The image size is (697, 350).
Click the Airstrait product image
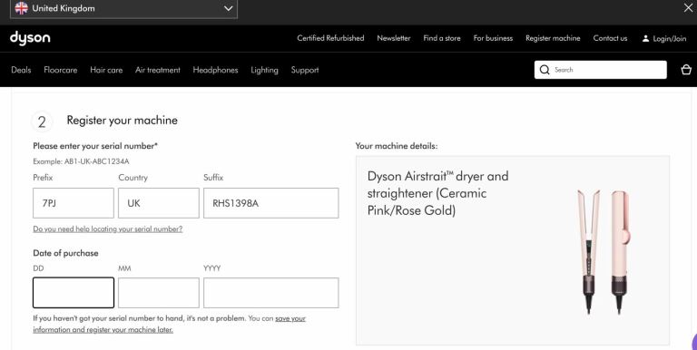click(x=604, y=251)
